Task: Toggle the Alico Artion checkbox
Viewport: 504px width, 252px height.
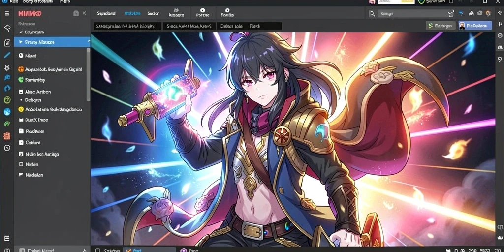Action: [21, 92]
